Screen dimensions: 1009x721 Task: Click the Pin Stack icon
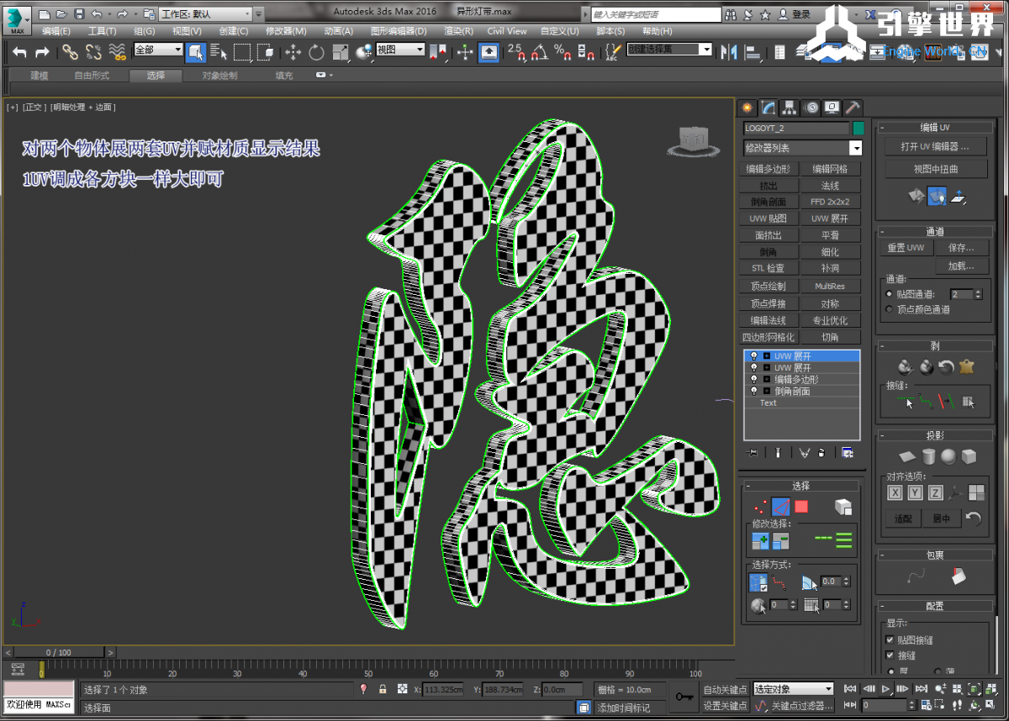pos(752,453)
